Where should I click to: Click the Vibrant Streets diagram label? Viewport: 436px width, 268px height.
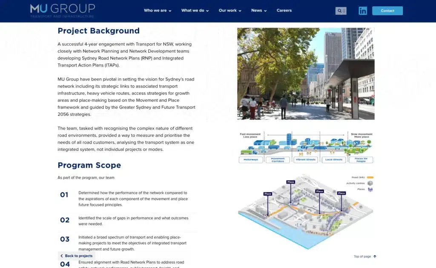click(x=306, y=160)
